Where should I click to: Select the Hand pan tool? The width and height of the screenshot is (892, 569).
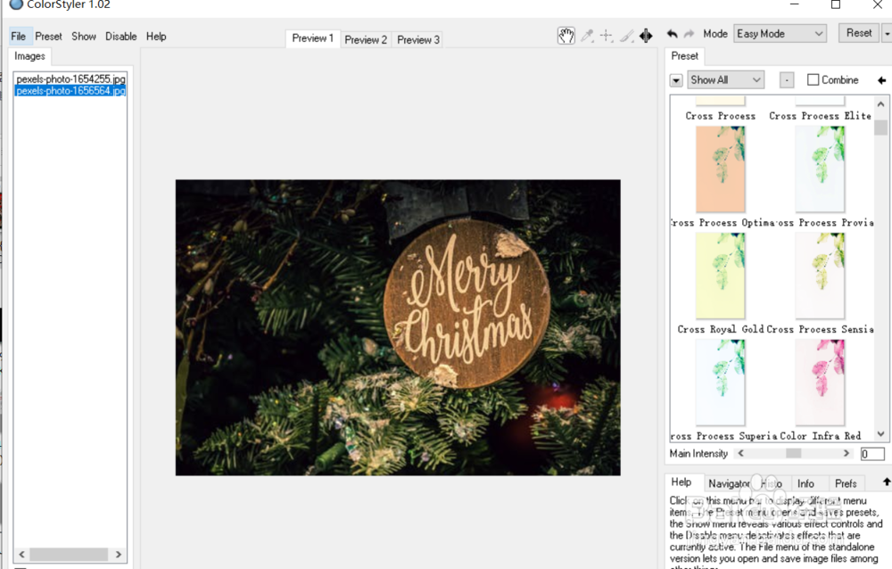pos(566,36)
